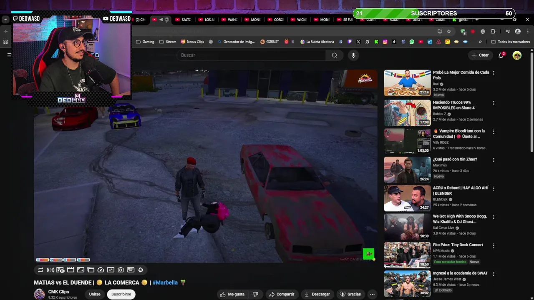
Task: Open the Stream bookmarks folder
Action: pyautogui.click(x=168, y=42)
